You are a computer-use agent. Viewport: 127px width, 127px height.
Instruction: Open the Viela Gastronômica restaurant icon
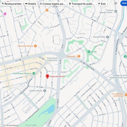[36, 46]
